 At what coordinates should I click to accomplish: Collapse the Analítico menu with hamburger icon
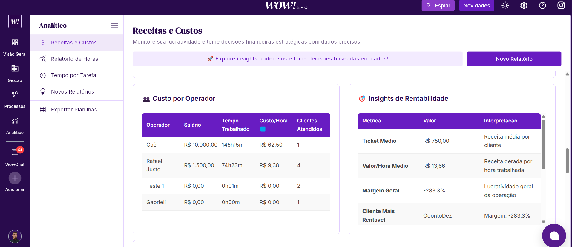[114, 25]
